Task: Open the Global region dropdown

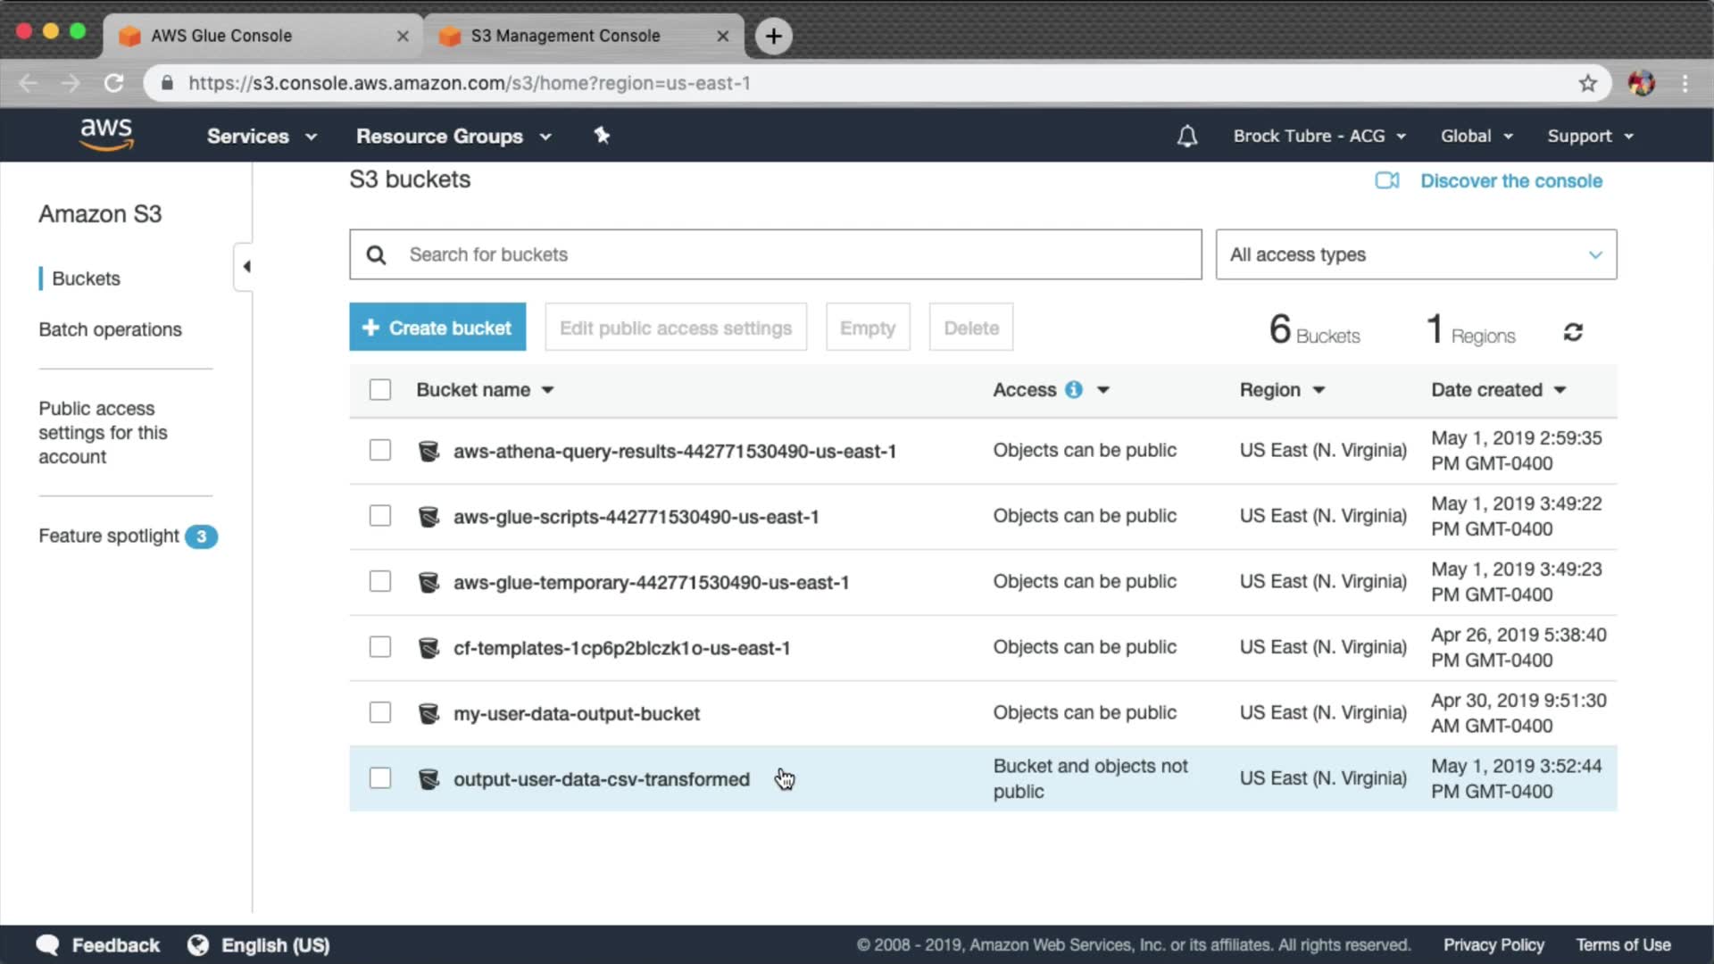Action: click(1476, 136)
